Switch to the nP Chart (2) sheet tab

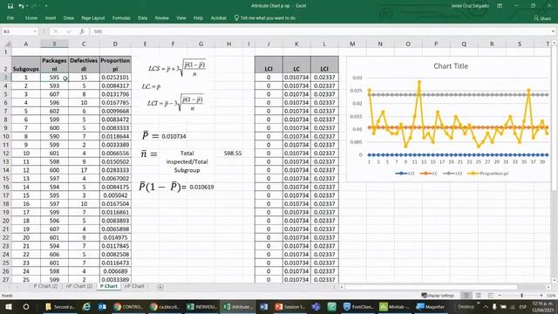(79, 286)
